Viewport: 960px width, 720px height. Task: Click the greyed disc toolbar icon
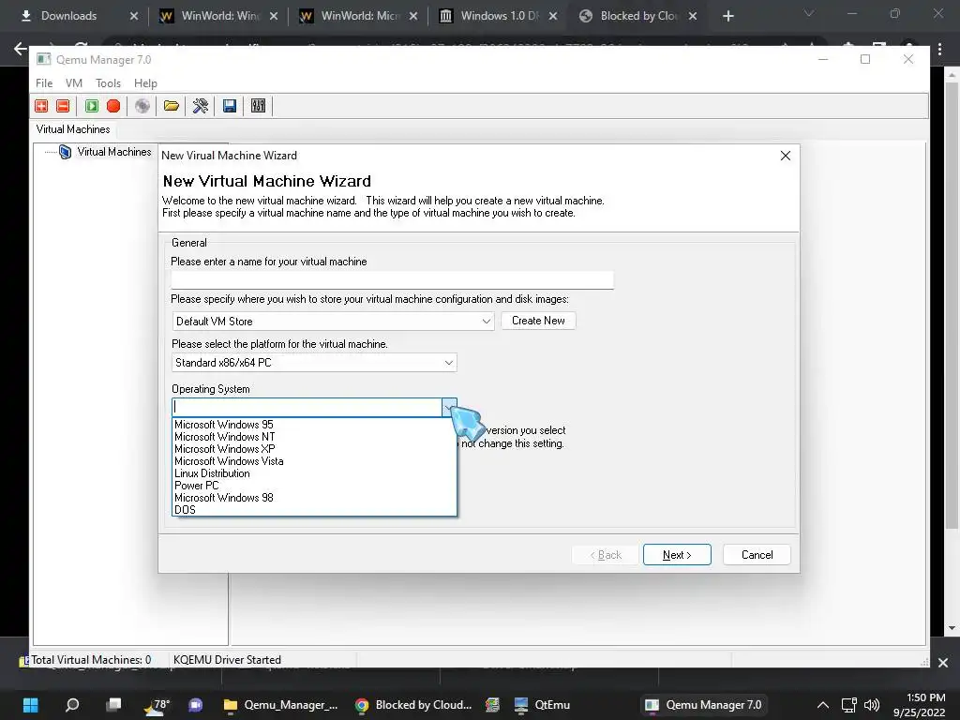(142, 106)
